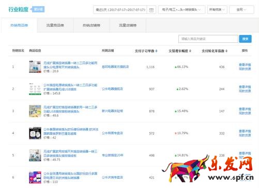Screen dimensions: 259x188
Task: Click the 10.79% growth value
Action: click(181, 133)
